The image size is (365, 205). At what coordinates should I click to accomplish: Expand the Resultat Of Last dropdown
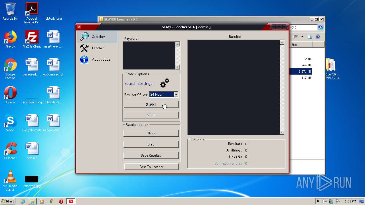[x=176, y=95]
